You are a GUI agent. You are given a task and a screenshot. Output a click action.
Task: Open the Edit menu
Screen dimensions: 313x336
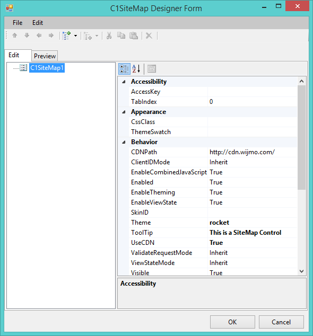[x=38, y=23]
